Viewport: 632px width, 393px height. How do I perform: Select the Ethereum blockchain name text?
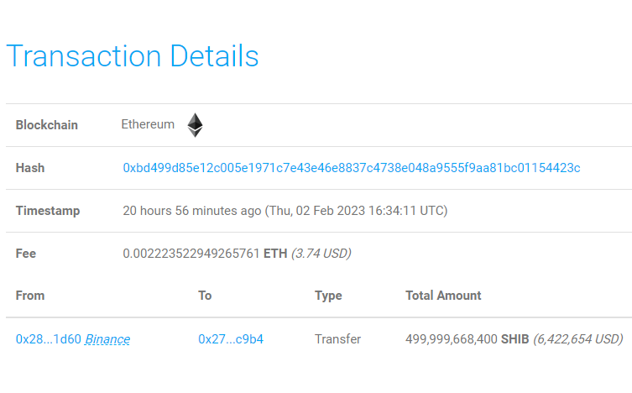pyautogui.click(x=148, y=124)
